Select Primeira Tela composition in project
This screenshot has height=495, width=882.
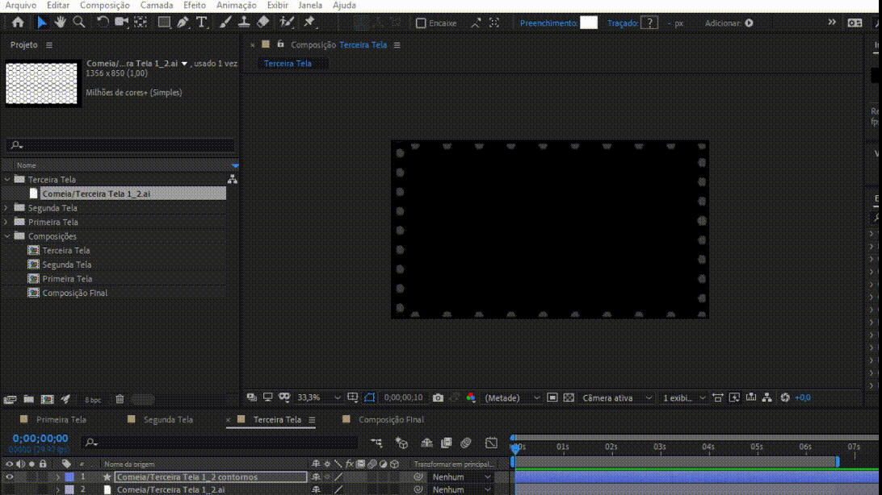[66, 279]
